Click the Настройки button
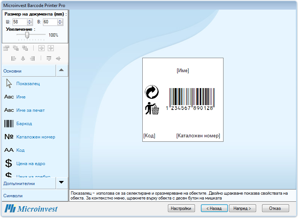This screenshot has height=218, width=298. [181, 208]
